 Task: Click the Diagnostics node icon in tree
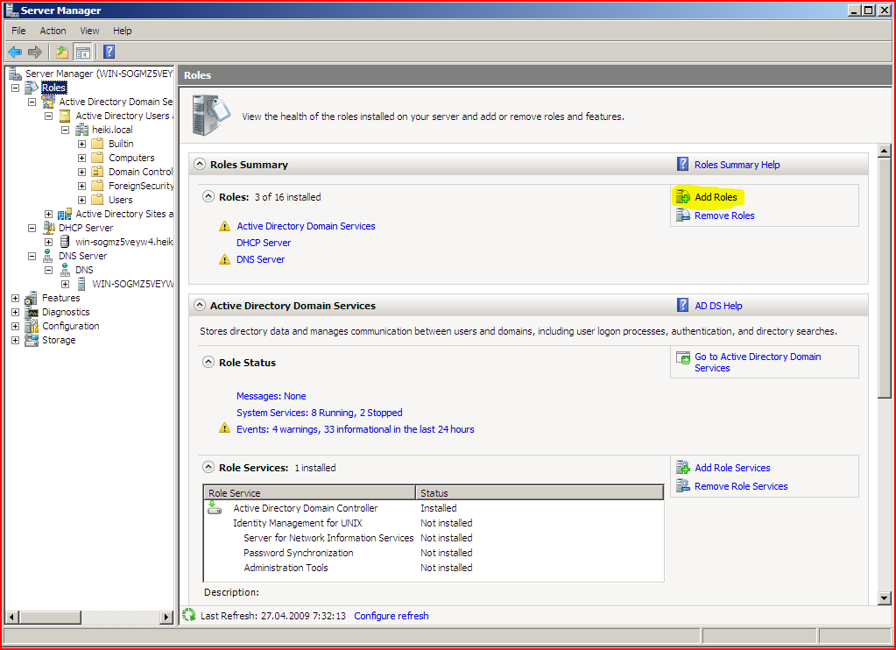(32, 312)
